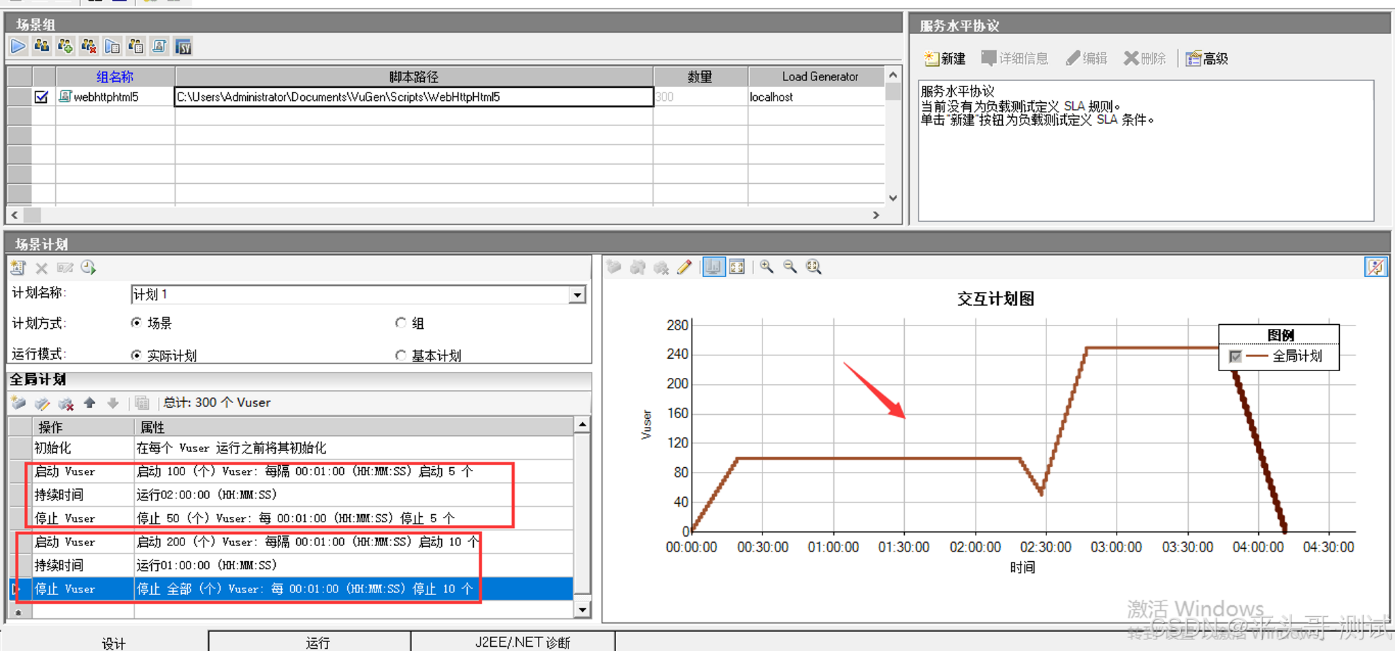
Task: Open the SV service virtualization icon
Action: pyautogui.click(x=183, y=46)
